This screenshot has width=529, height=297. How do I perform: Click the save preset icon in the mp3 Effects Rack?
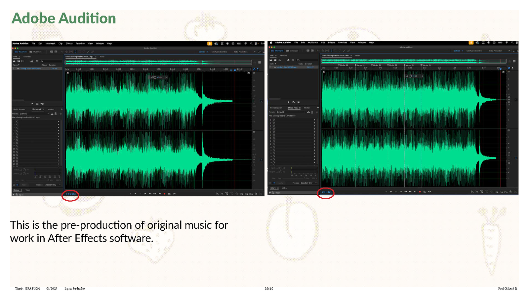point(52,114)
